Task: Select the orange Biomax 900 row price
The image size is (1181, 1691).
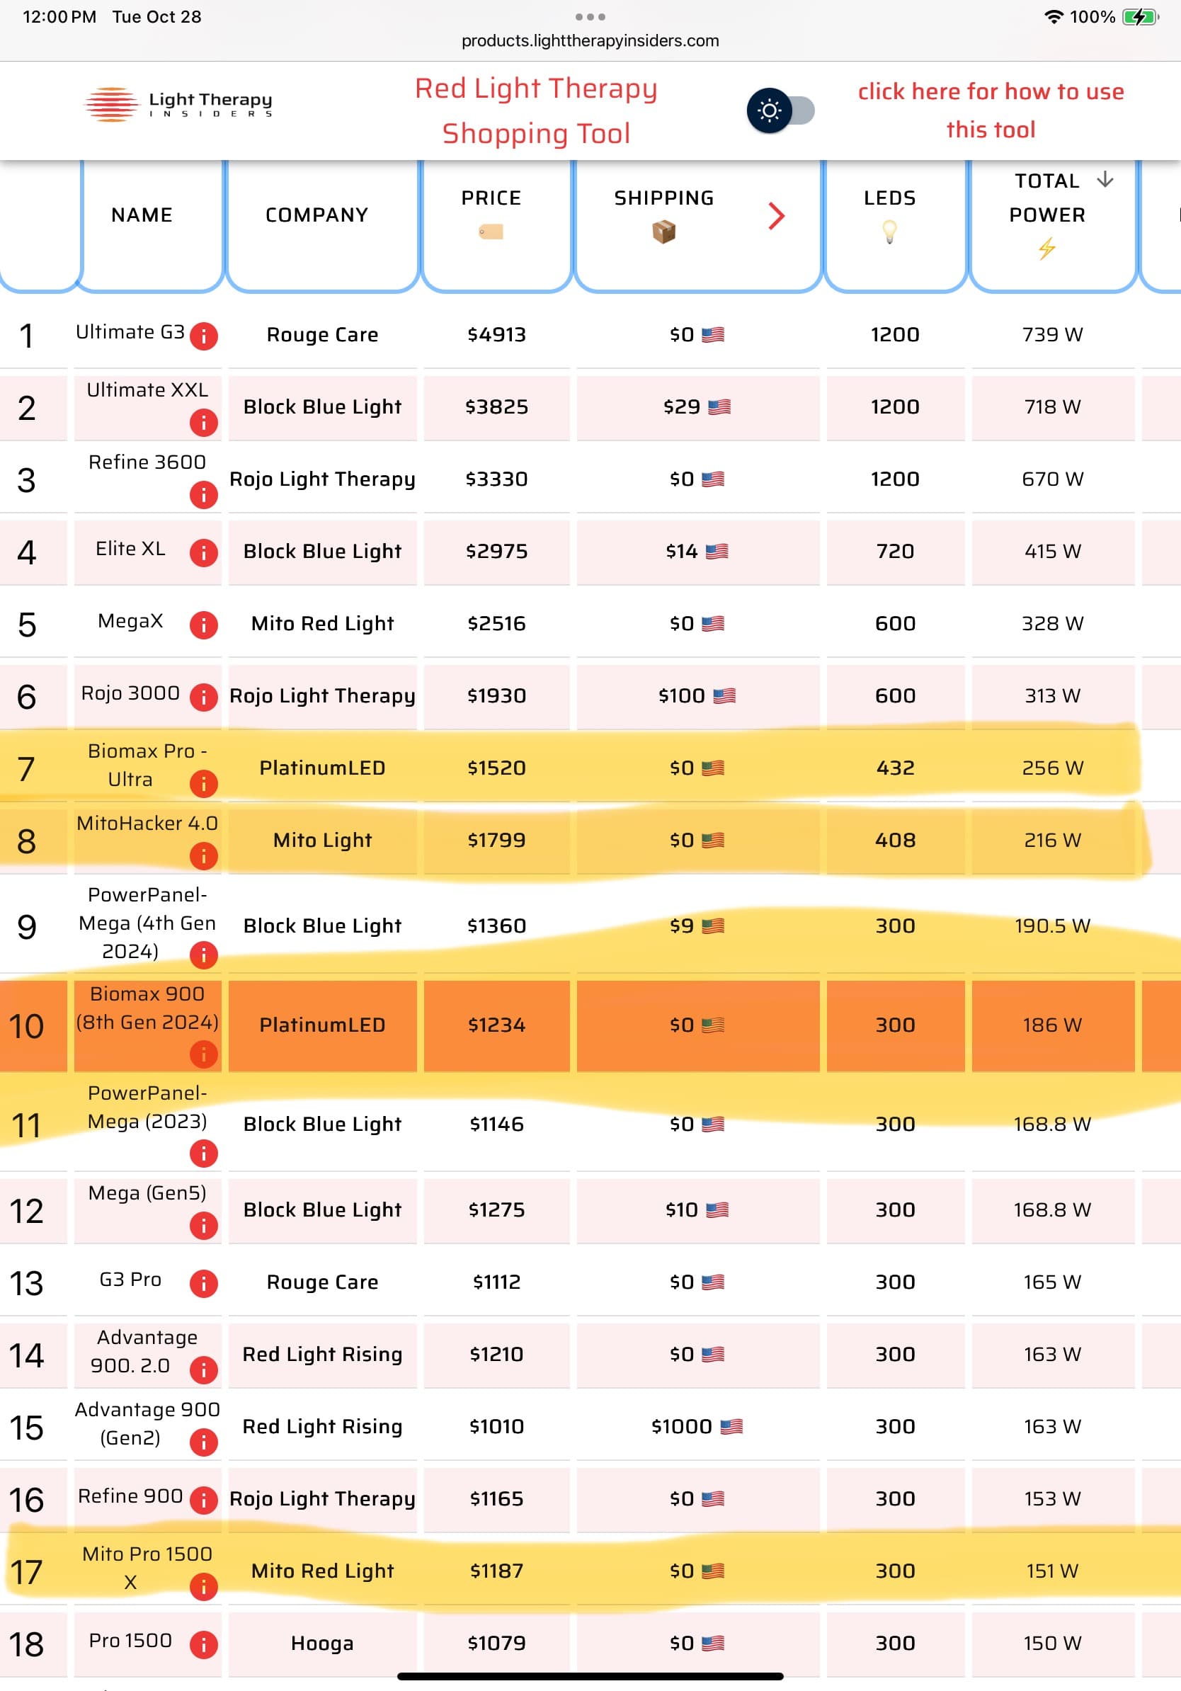Action: [496, 1025]
